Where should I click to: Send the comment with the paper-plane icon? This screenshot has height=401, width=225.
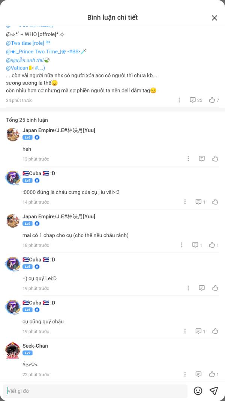pyautogui.click(x=214, y=390)
